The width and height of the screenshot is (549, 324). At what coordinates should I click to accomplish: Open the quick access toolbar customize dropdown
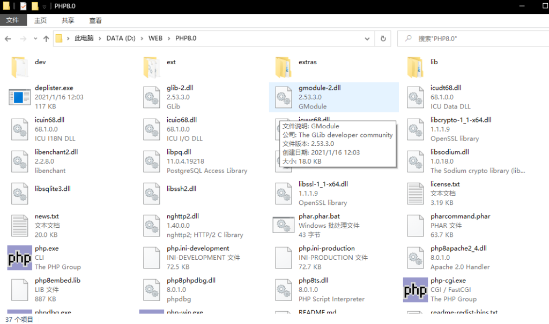point(44,6)
